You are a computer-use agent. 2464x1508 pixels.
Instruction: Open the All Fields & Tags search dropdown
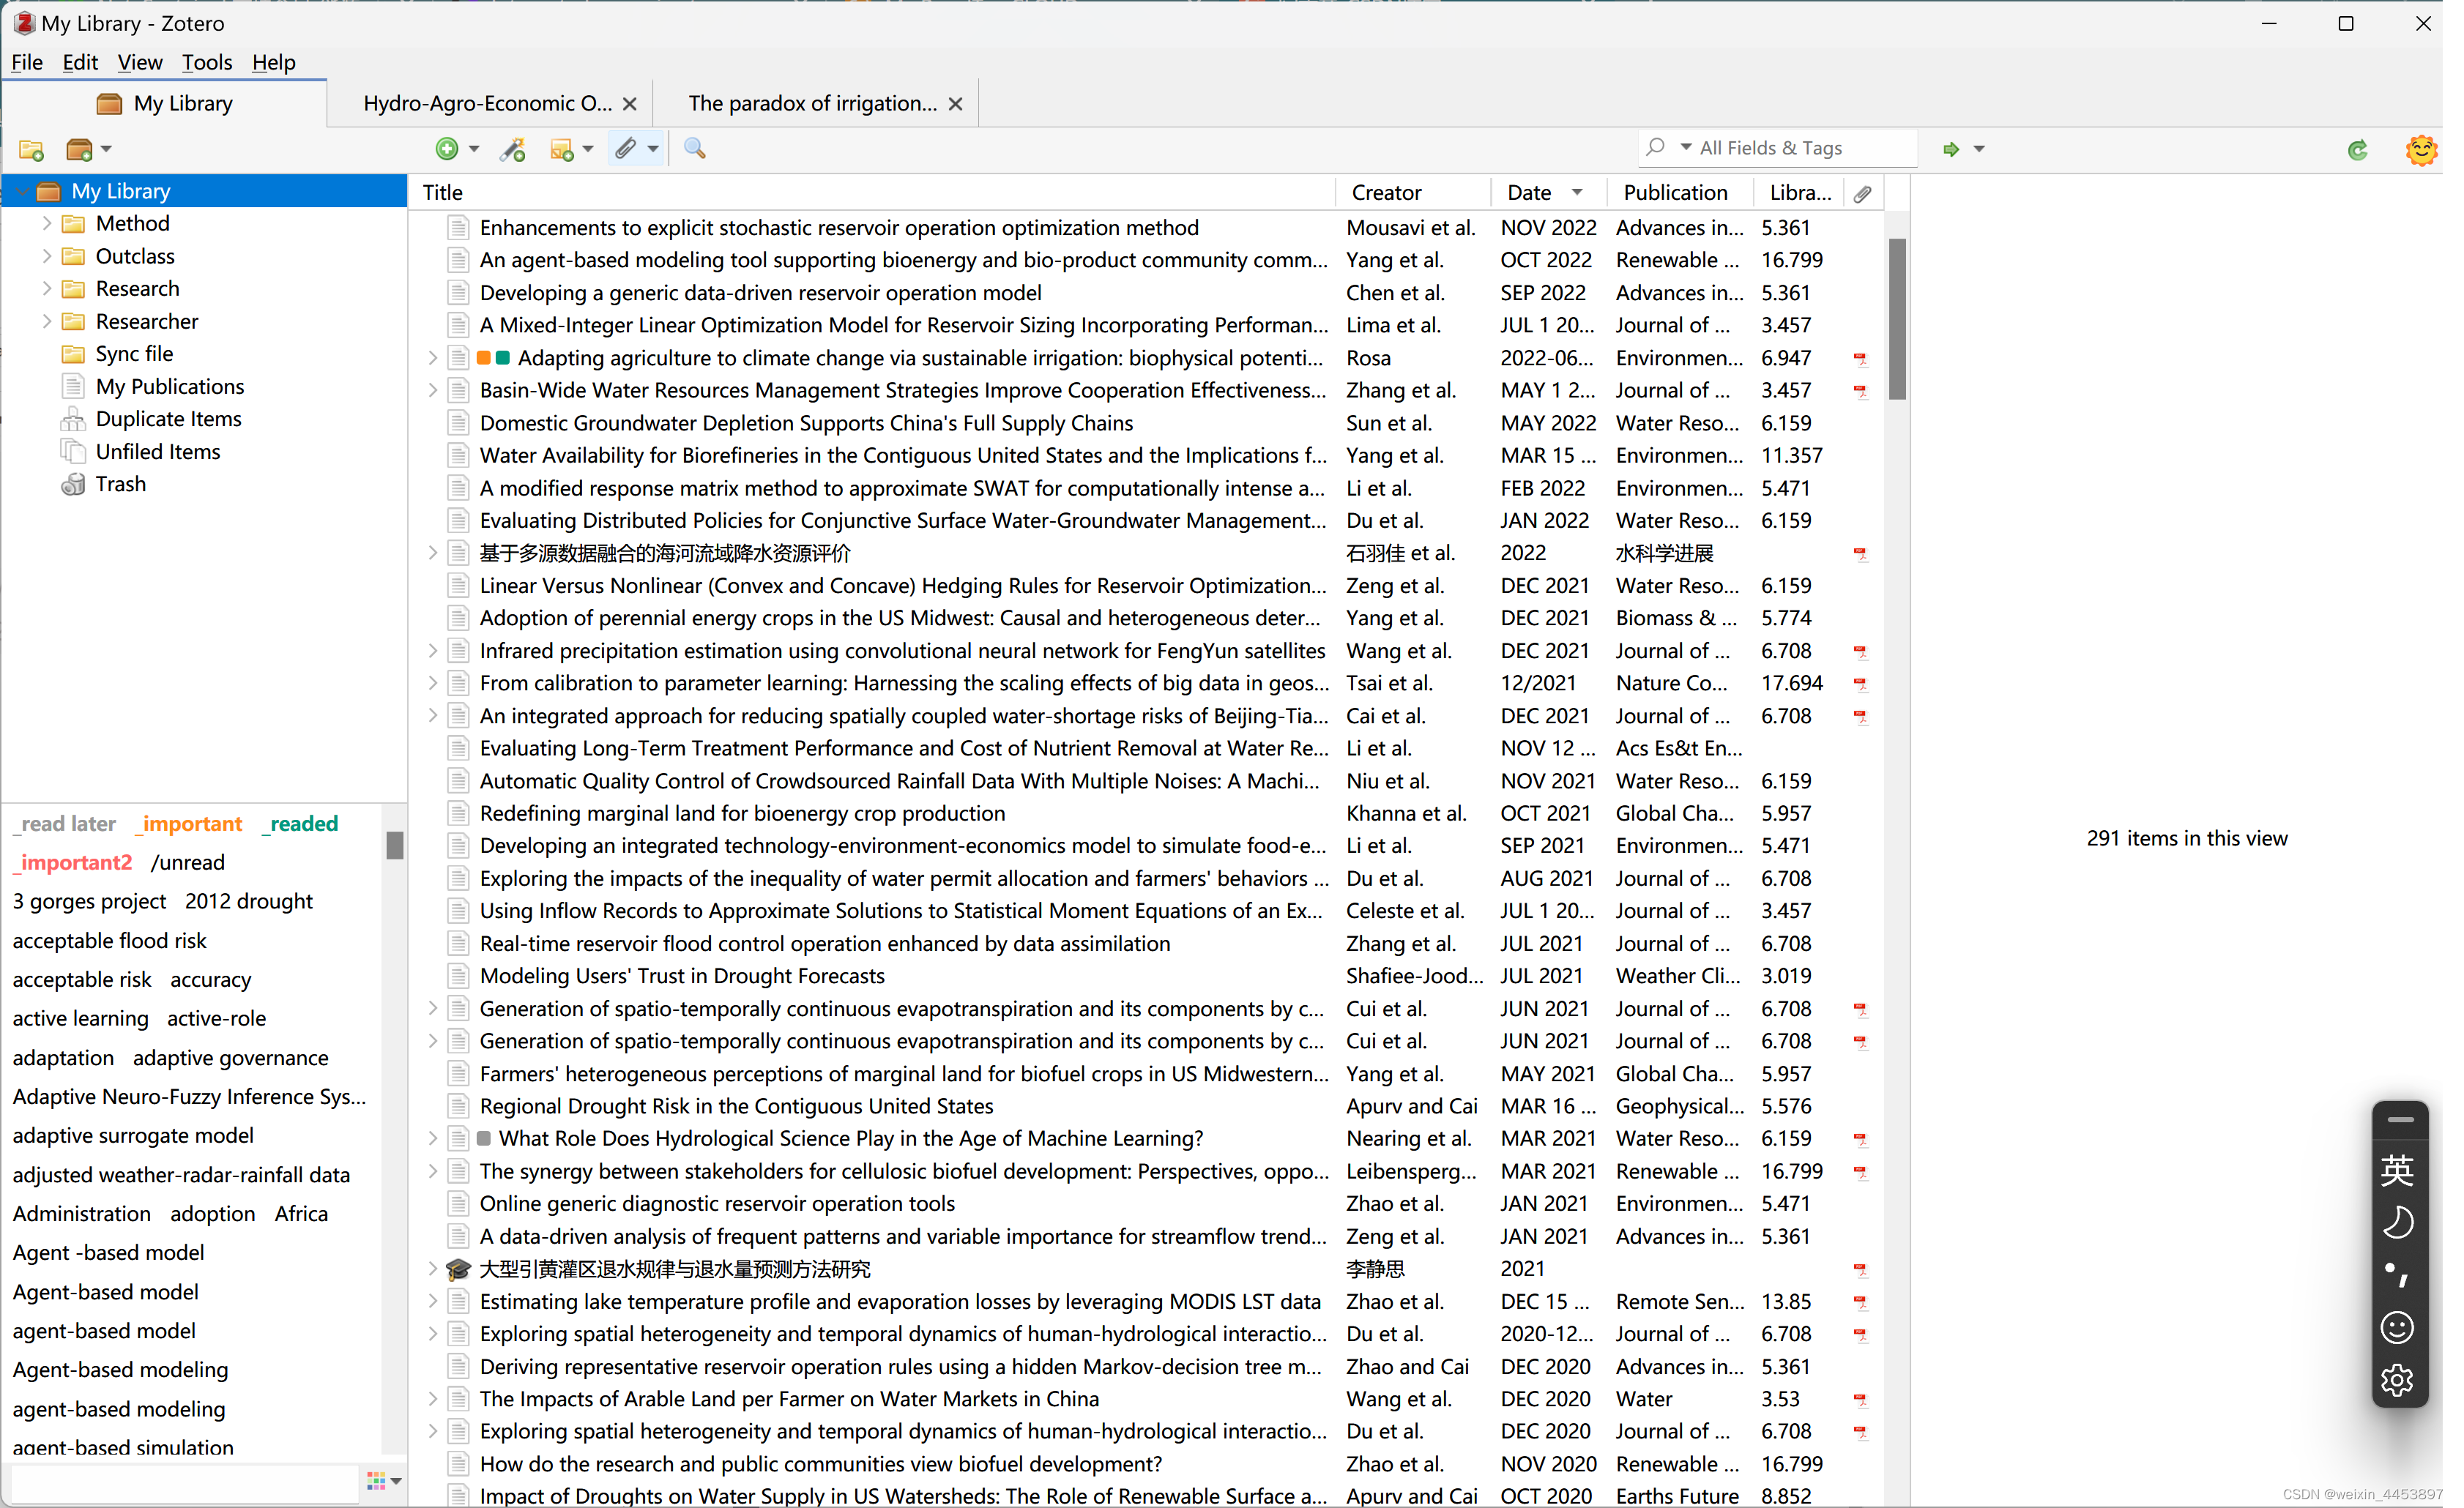pyautogui.click(x=1685, y=148)
